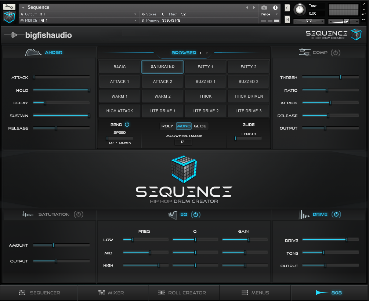Click the Tune knob

300,10
